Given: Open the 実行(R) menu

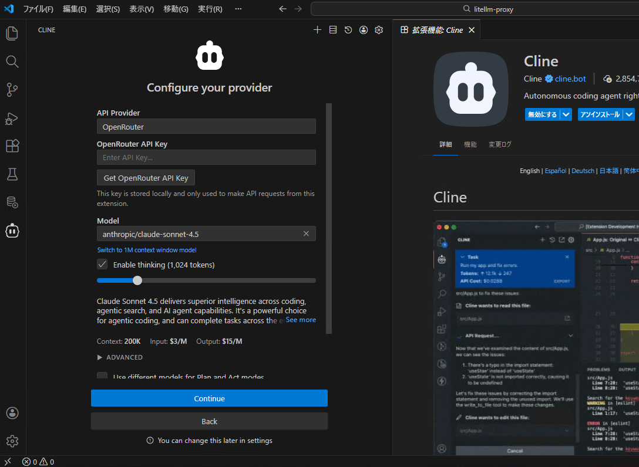Looking at the screenshot, I should click(210, 9).
